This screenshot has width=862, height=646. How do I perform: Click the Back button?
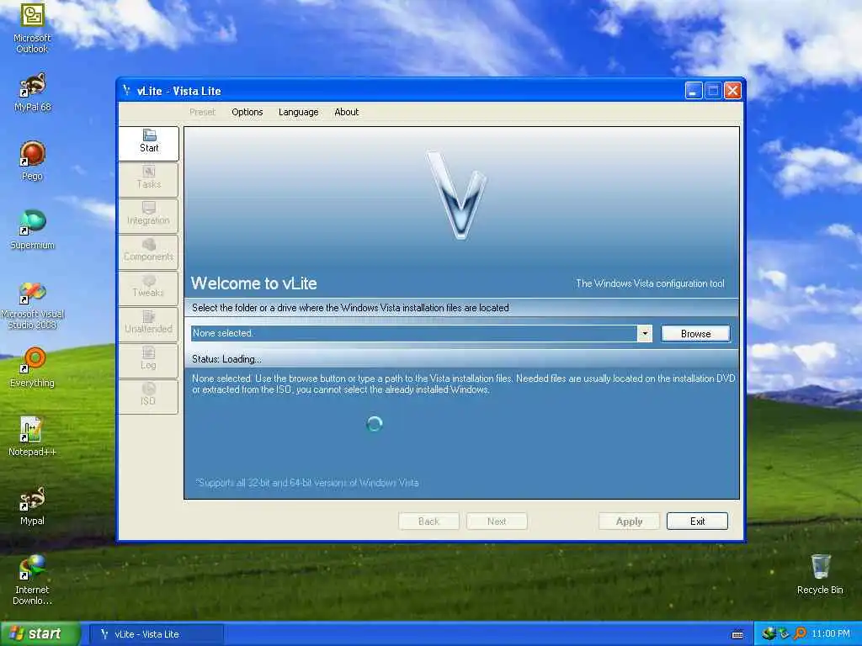428,522
